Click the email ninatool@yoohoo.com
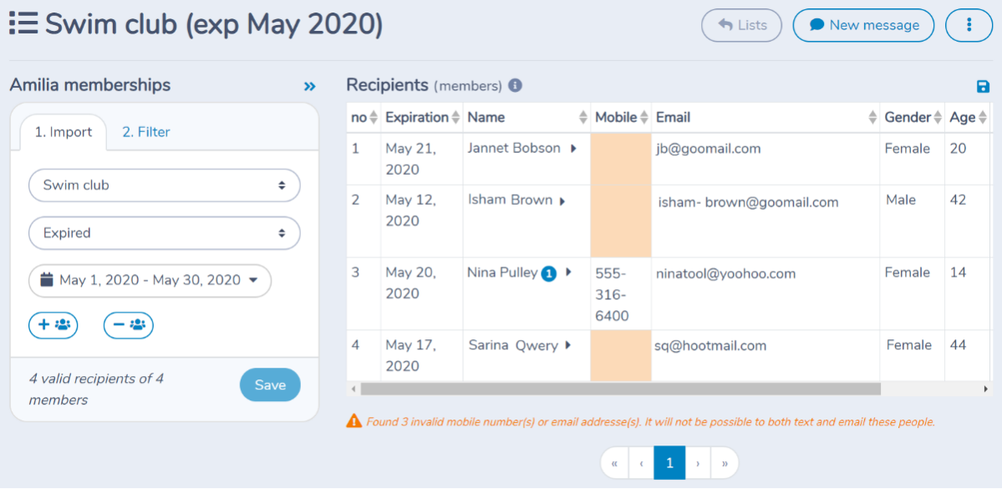 pos(725,273)
